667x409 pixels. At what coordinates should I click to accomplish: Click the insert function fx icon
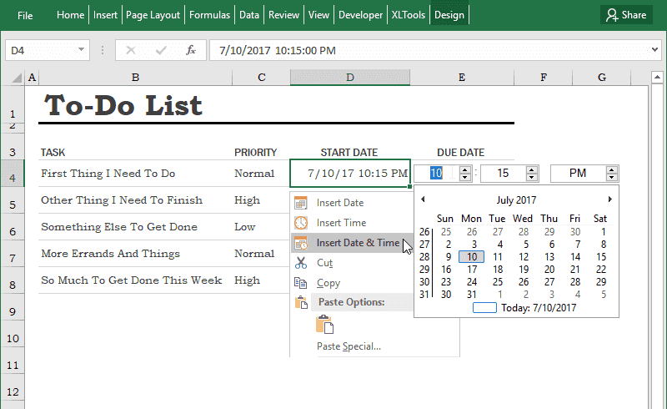[191, 50]
